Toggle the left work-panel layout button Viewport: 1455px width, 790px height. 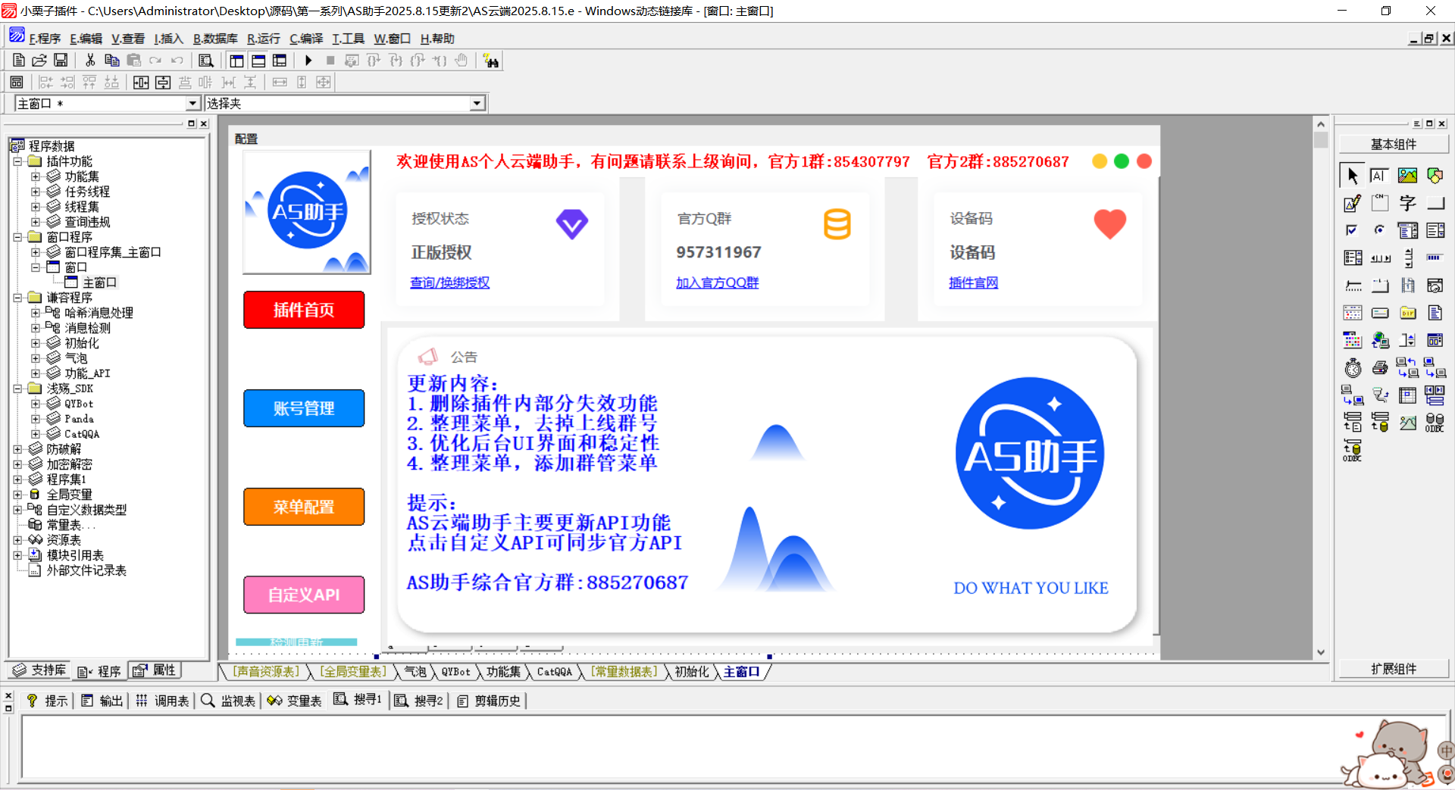point(236,61)
